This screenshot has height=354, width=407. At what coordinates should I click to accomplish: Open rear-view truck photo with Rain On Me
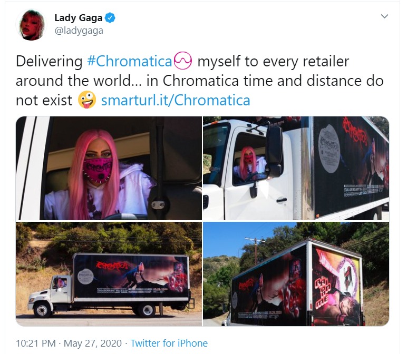296,274
